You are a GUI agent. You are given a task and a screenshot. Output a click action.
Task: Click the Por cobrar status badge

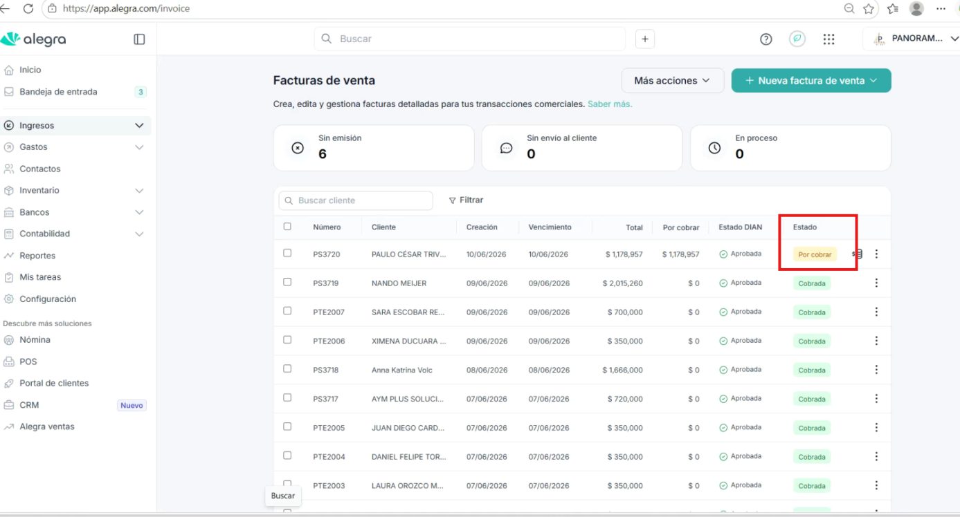click(815, 254)
